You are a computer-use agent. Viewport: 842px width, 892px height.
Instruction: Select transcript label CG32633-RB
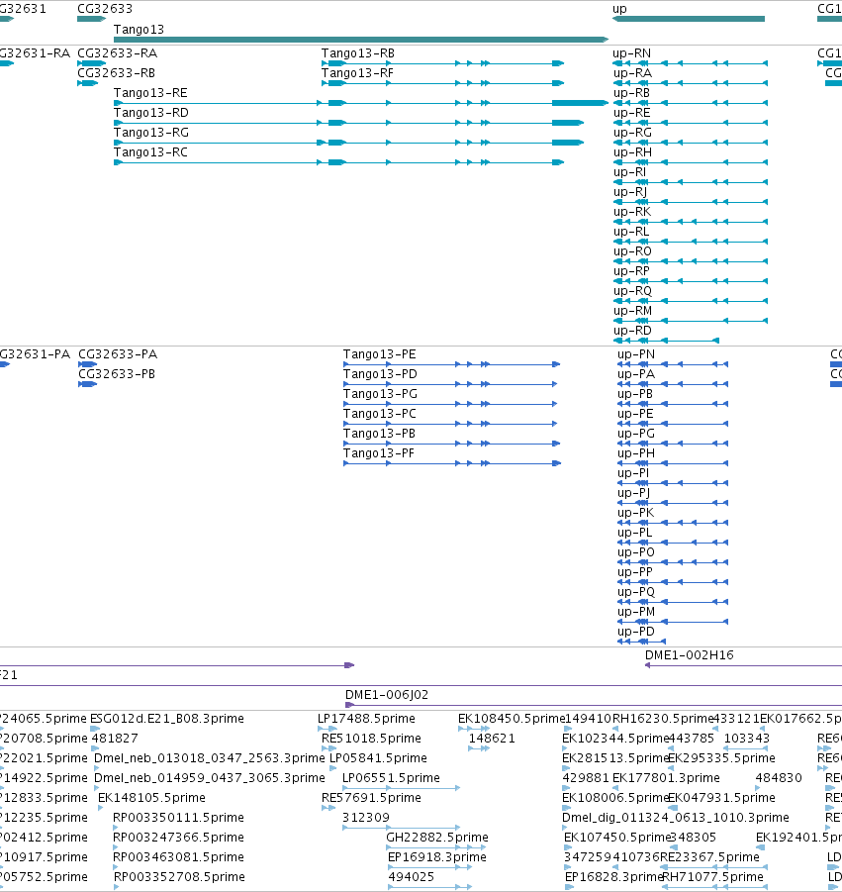coord(116,73)
